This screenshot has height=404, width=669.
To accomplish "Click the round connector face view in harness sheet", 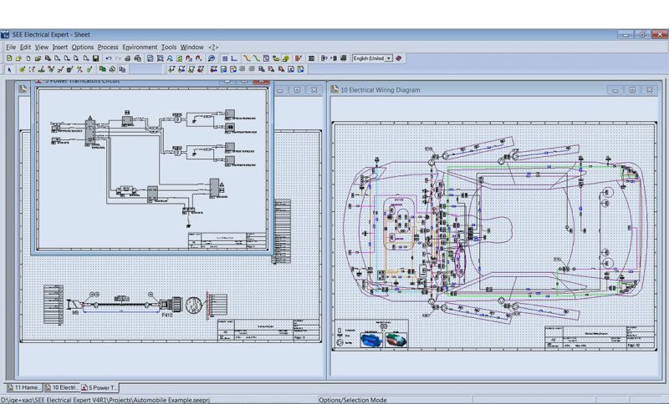I will tap(193, 305).
